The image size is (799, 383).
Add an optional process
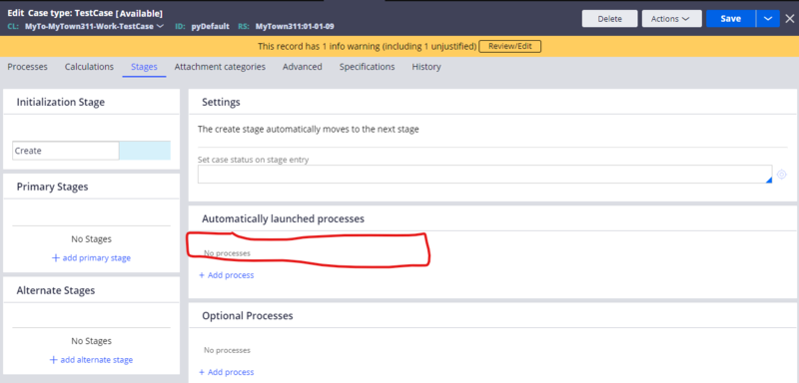(227, 372)
